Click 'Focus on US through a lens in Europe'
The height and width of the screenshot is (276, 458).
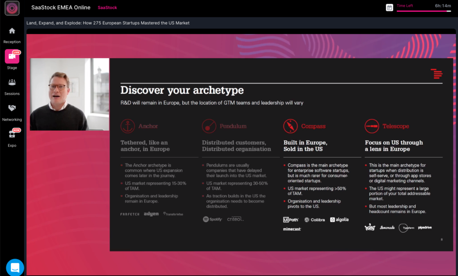pos(394,146)
